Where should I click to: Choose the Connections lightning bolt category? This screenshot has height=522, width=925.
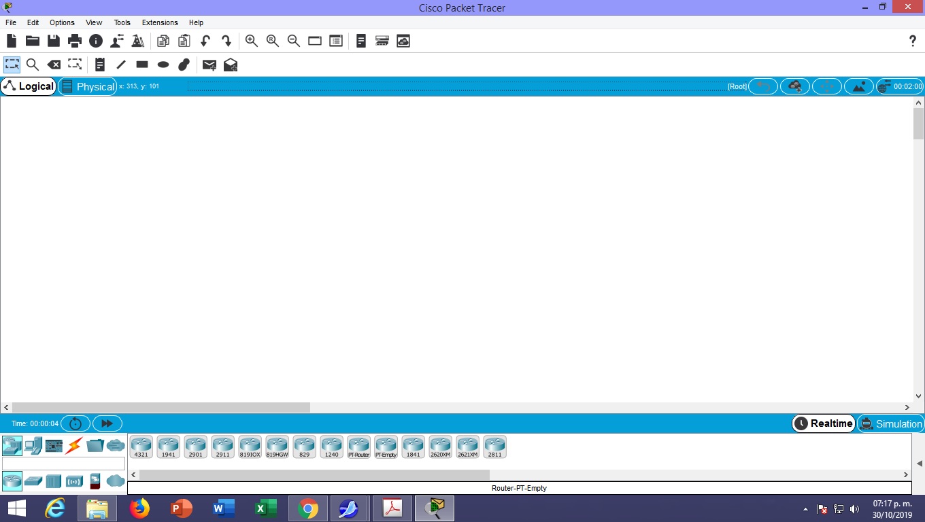pyautogui.click(x=73, y=446)
